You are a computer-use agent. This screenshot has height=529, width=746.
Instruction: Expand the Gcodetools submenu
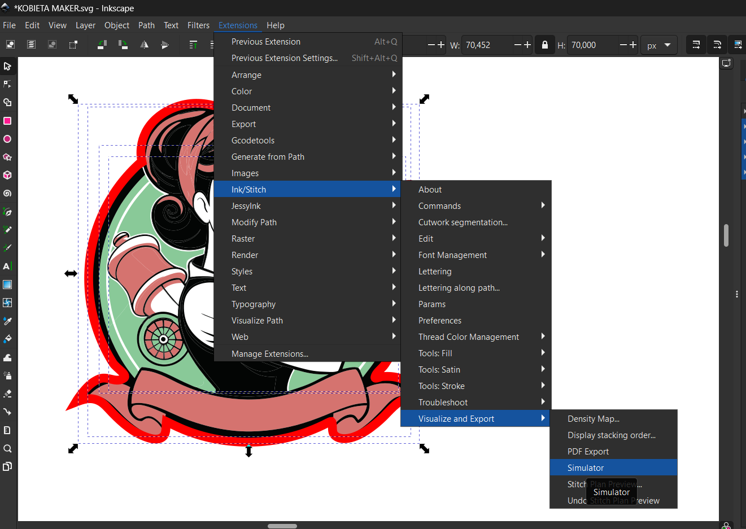click(x=308, y=140)
